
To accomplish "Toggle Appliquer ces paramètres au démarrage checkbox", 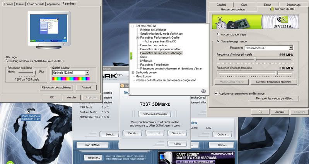I will [x=216, y=93].
